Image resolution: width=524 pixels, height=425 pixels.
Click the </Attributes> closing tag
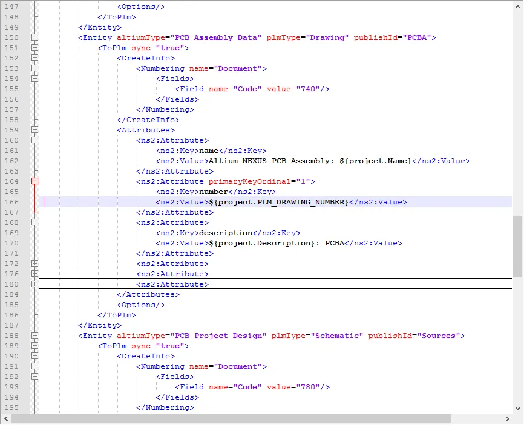coord(148,294)
